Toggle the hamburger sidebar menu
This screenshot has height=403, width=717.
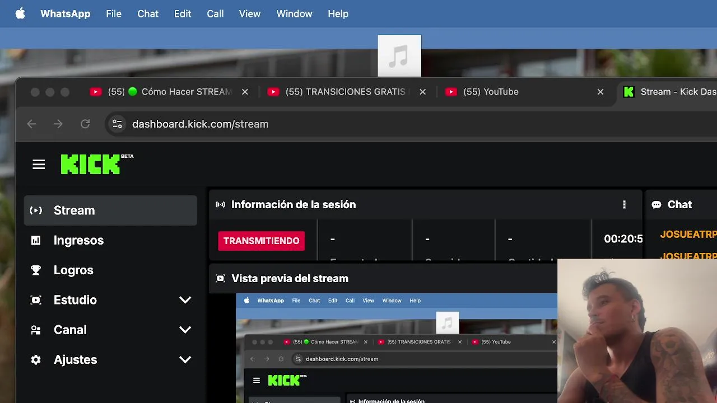39,165
